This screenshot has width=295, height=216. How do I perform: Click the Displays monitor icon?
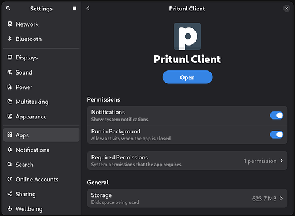[10, 57]
